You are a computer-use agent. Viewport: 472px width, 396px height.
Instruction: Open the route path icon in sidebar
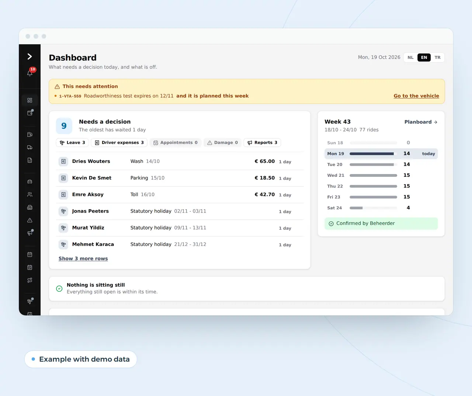coord(30,280)
